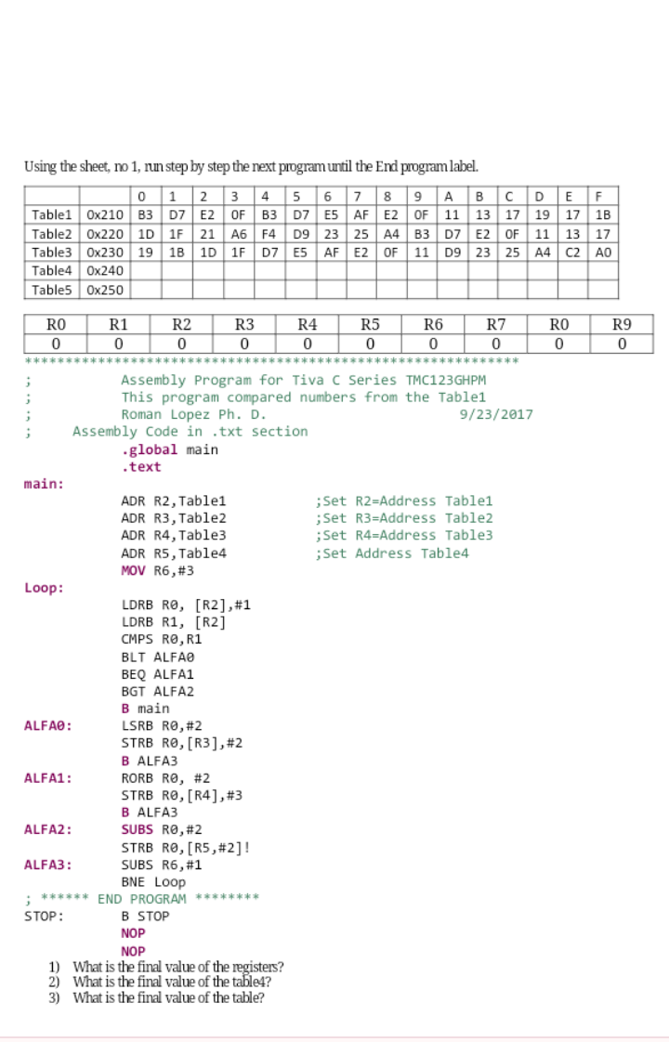Click the 'ALFA3:' label
This screenshot has height=1042, width=669.
[48, 866]
